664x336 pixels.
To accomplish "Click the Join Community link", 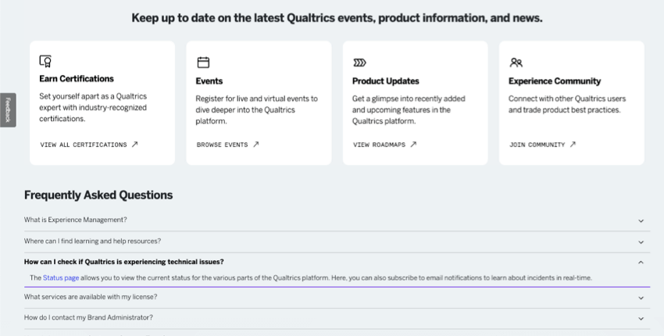I will [x=537, y=145].
